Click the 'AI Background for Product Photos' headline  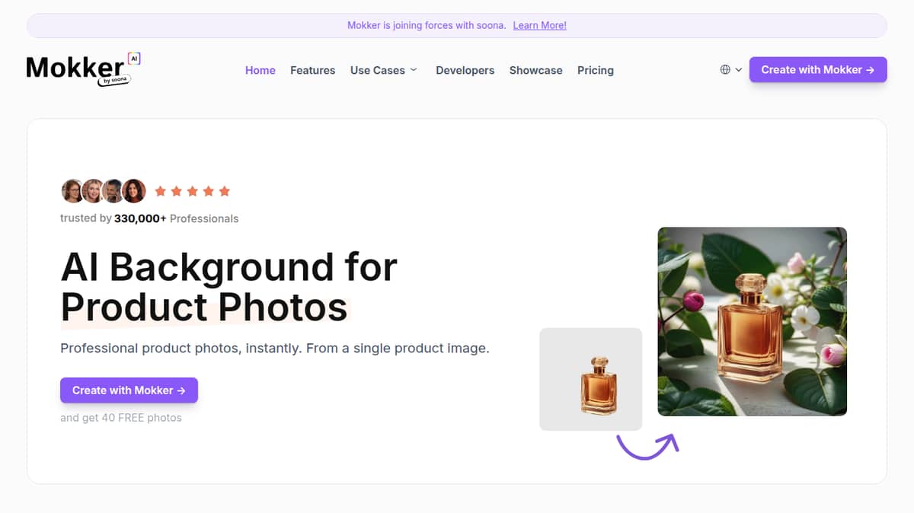point(228,287)
